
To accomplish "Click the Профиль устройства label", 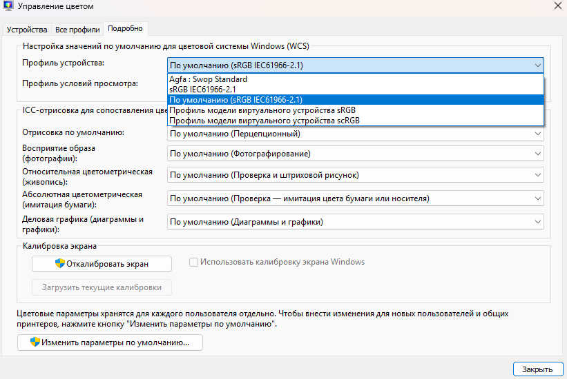I will click(63, 63).
